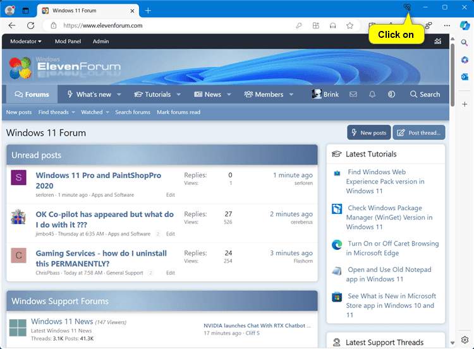Expand the What's new dropdown arrow
The height and width of the screenshot is (349, 474).
coord(119,95)
